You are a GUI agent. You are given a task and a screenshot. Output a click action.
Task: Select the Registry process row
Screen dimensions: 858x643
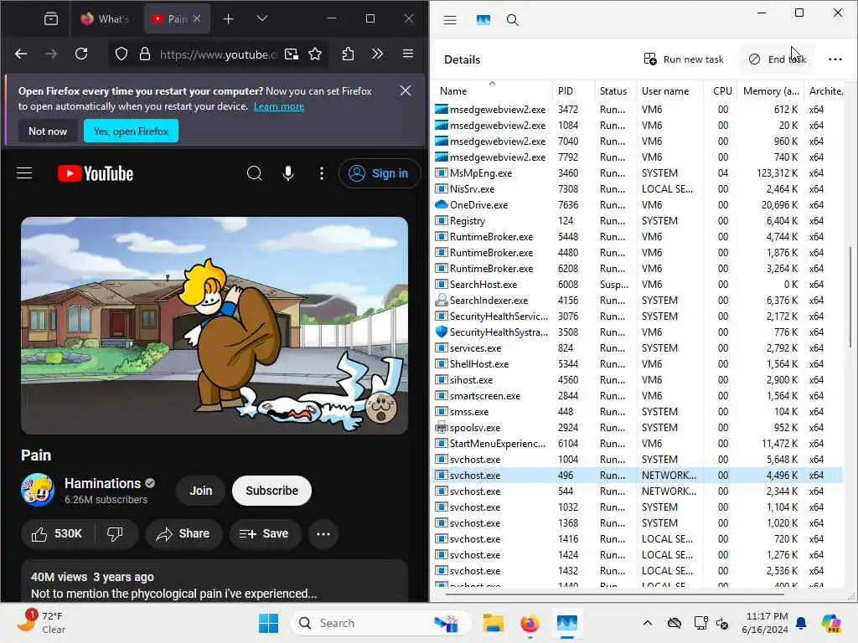tap(638, 221)
